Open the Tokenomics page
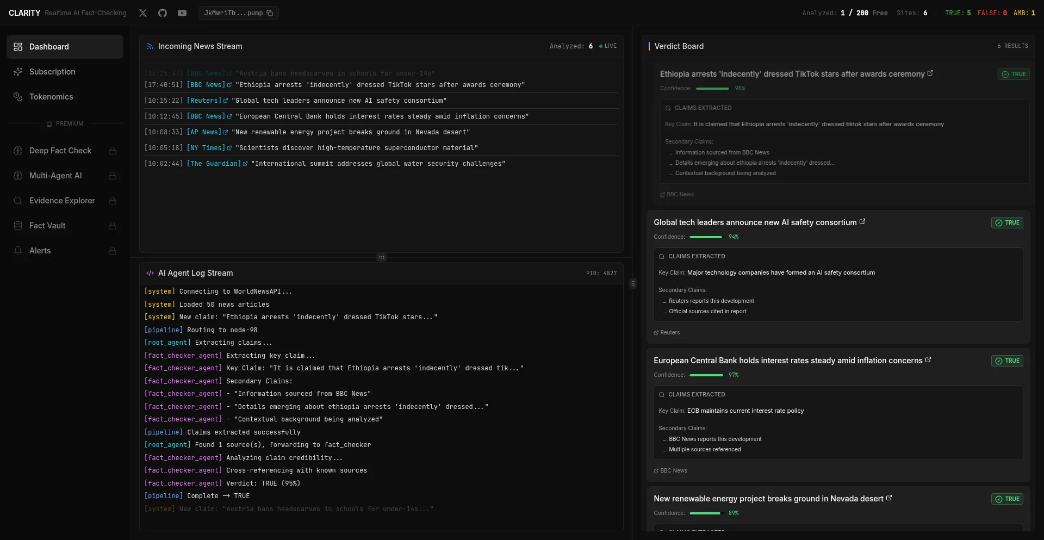Image resolution: width=1044 pixels, height=540 pixels. click(x=51, y=97)
